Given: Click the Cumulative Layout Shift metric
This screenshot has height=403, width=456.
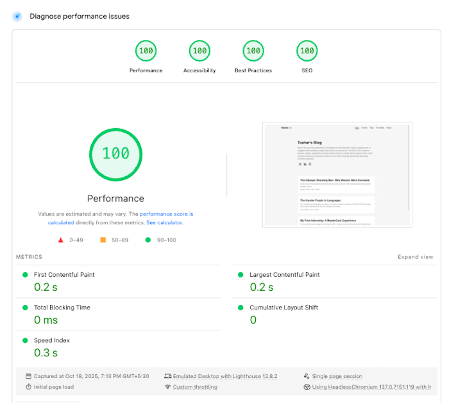Looking at the screenshot, I should tap(283, 308).
